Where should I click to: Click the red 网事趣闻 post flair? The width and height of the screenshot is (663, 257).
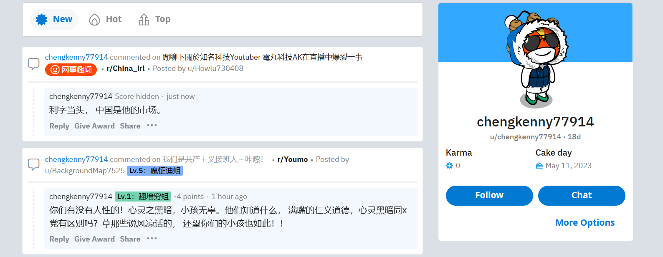click(x=71, y=70)
